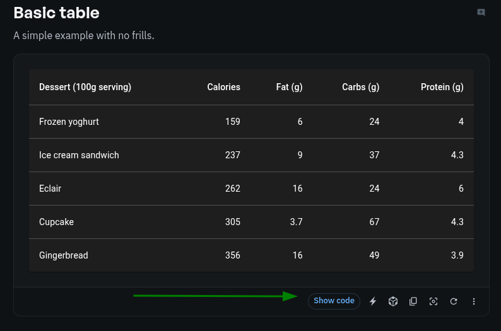Click the Calories column header

click(223, 87)
